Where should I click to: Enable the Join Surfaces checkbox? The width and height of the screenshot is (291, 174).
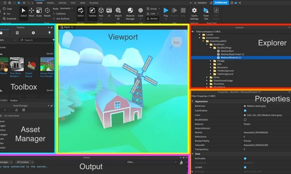coord(54,19)
